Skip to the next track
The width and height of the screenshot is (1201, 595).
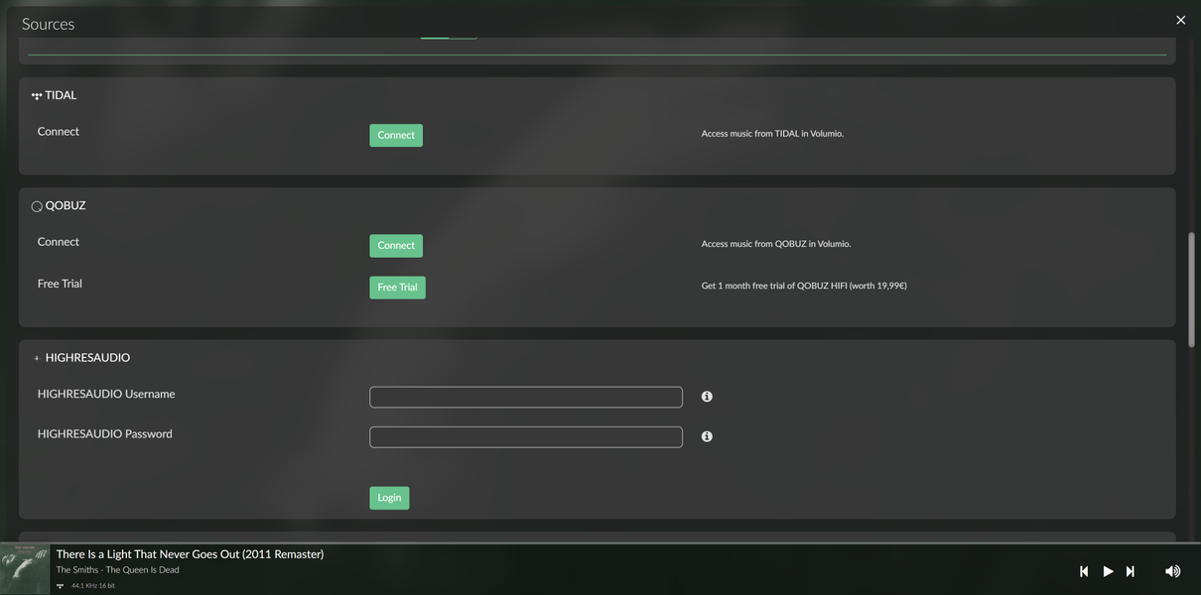point(1131,571)
